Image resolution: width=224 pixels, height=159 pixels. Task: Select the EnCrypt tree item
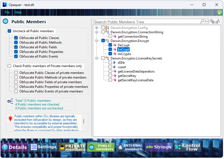123,49
